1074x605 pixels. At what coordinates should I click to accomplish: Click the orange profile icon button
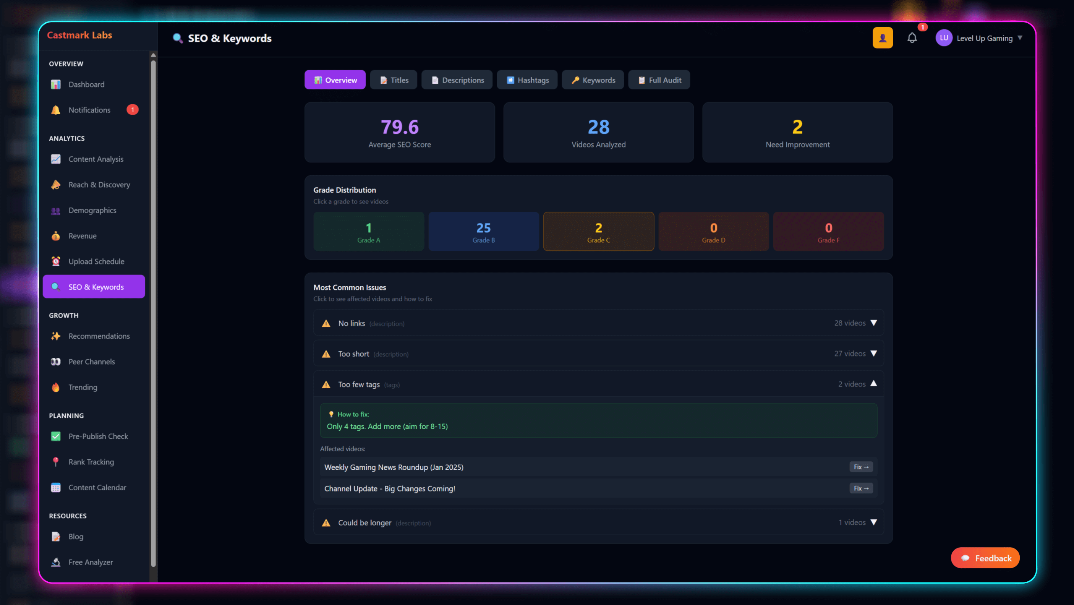[x=882, y=38]
